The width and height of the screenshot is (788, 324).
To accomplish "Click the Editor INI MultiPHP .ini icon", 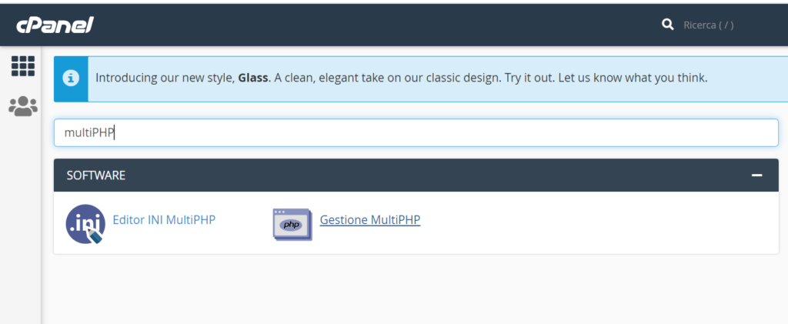I will [x=85, y=224].
